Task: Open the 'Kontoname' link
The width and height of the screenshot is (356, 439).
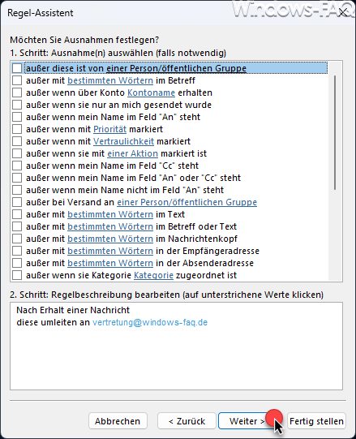Action: pos(151,93)
